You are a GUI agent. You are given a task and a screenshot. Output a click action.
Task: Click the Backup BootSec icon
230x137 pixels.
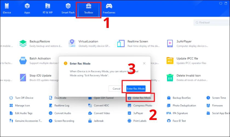(169, 98)
